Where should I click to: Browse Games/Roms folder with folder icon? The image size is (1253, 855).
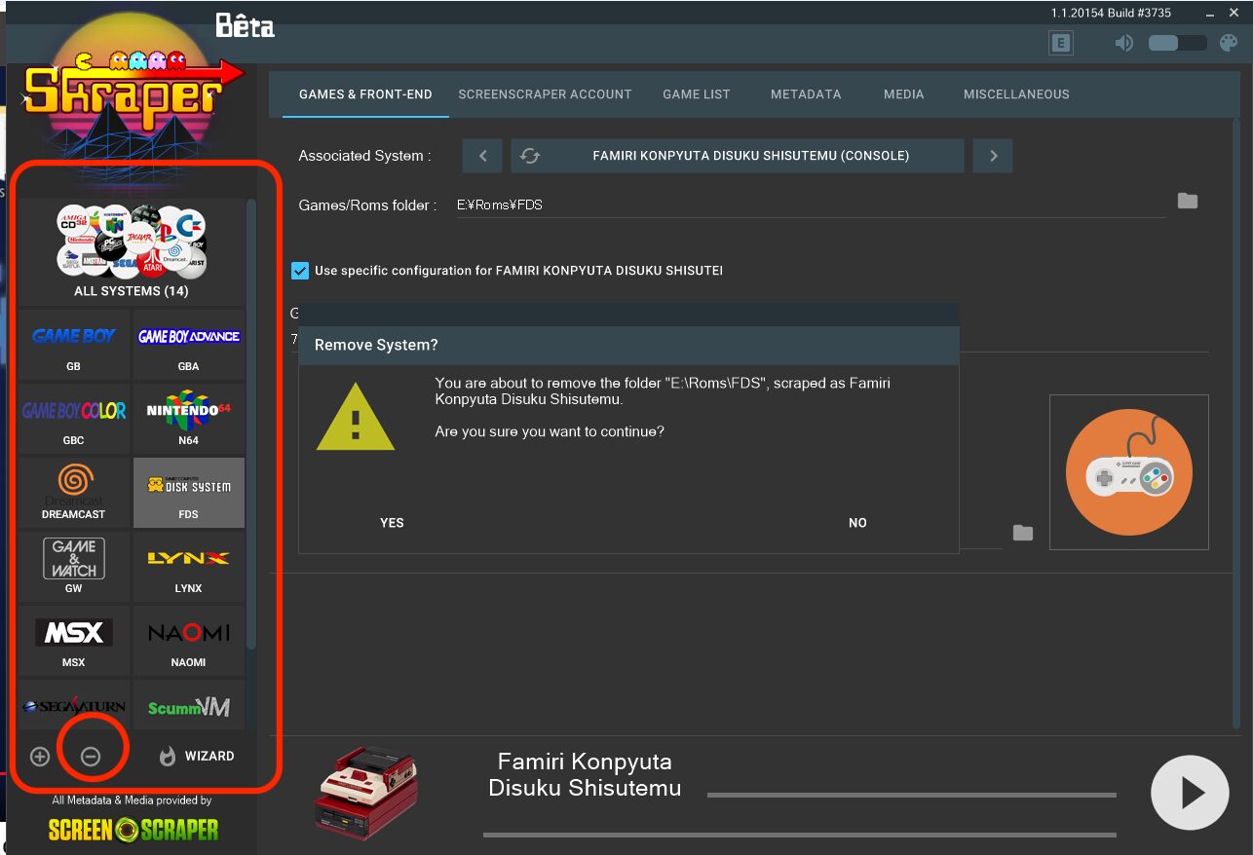point(1187,201)
